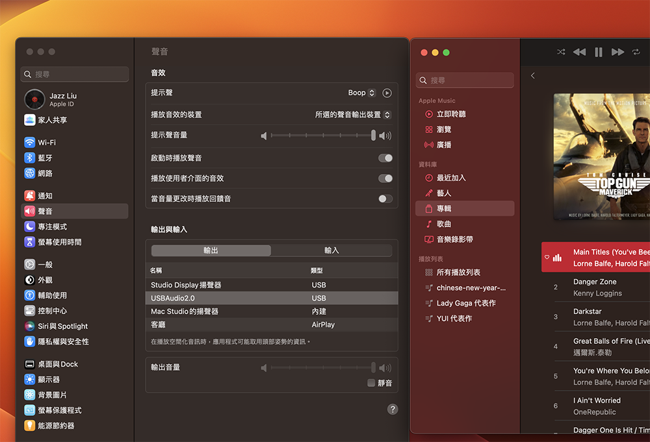Image resolution: width=650 pixels, height=442 pixels.
Task: Open Notifications (通知) settings
Action: [75, 196]
